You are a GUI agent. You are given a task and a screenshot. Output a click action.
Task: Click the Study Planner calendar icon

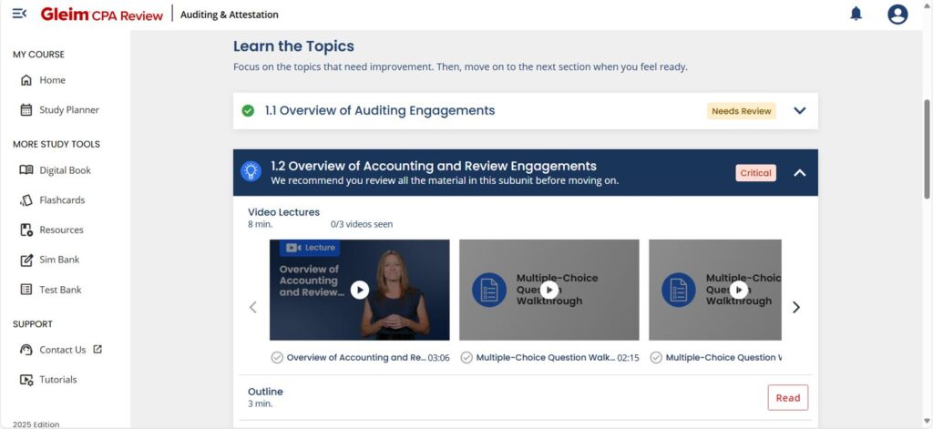[x=26, y=110]
